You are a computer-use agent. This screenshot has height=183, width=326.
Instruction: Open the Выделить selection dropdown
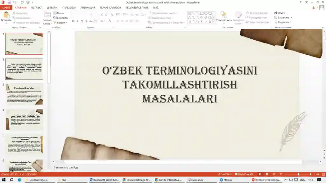point(283,22)
